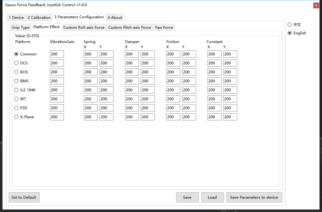Edit the DCS VibrationGain field
Image resolution: width=322 pixels, height=212 pixels.
click(x=57, y=63)
